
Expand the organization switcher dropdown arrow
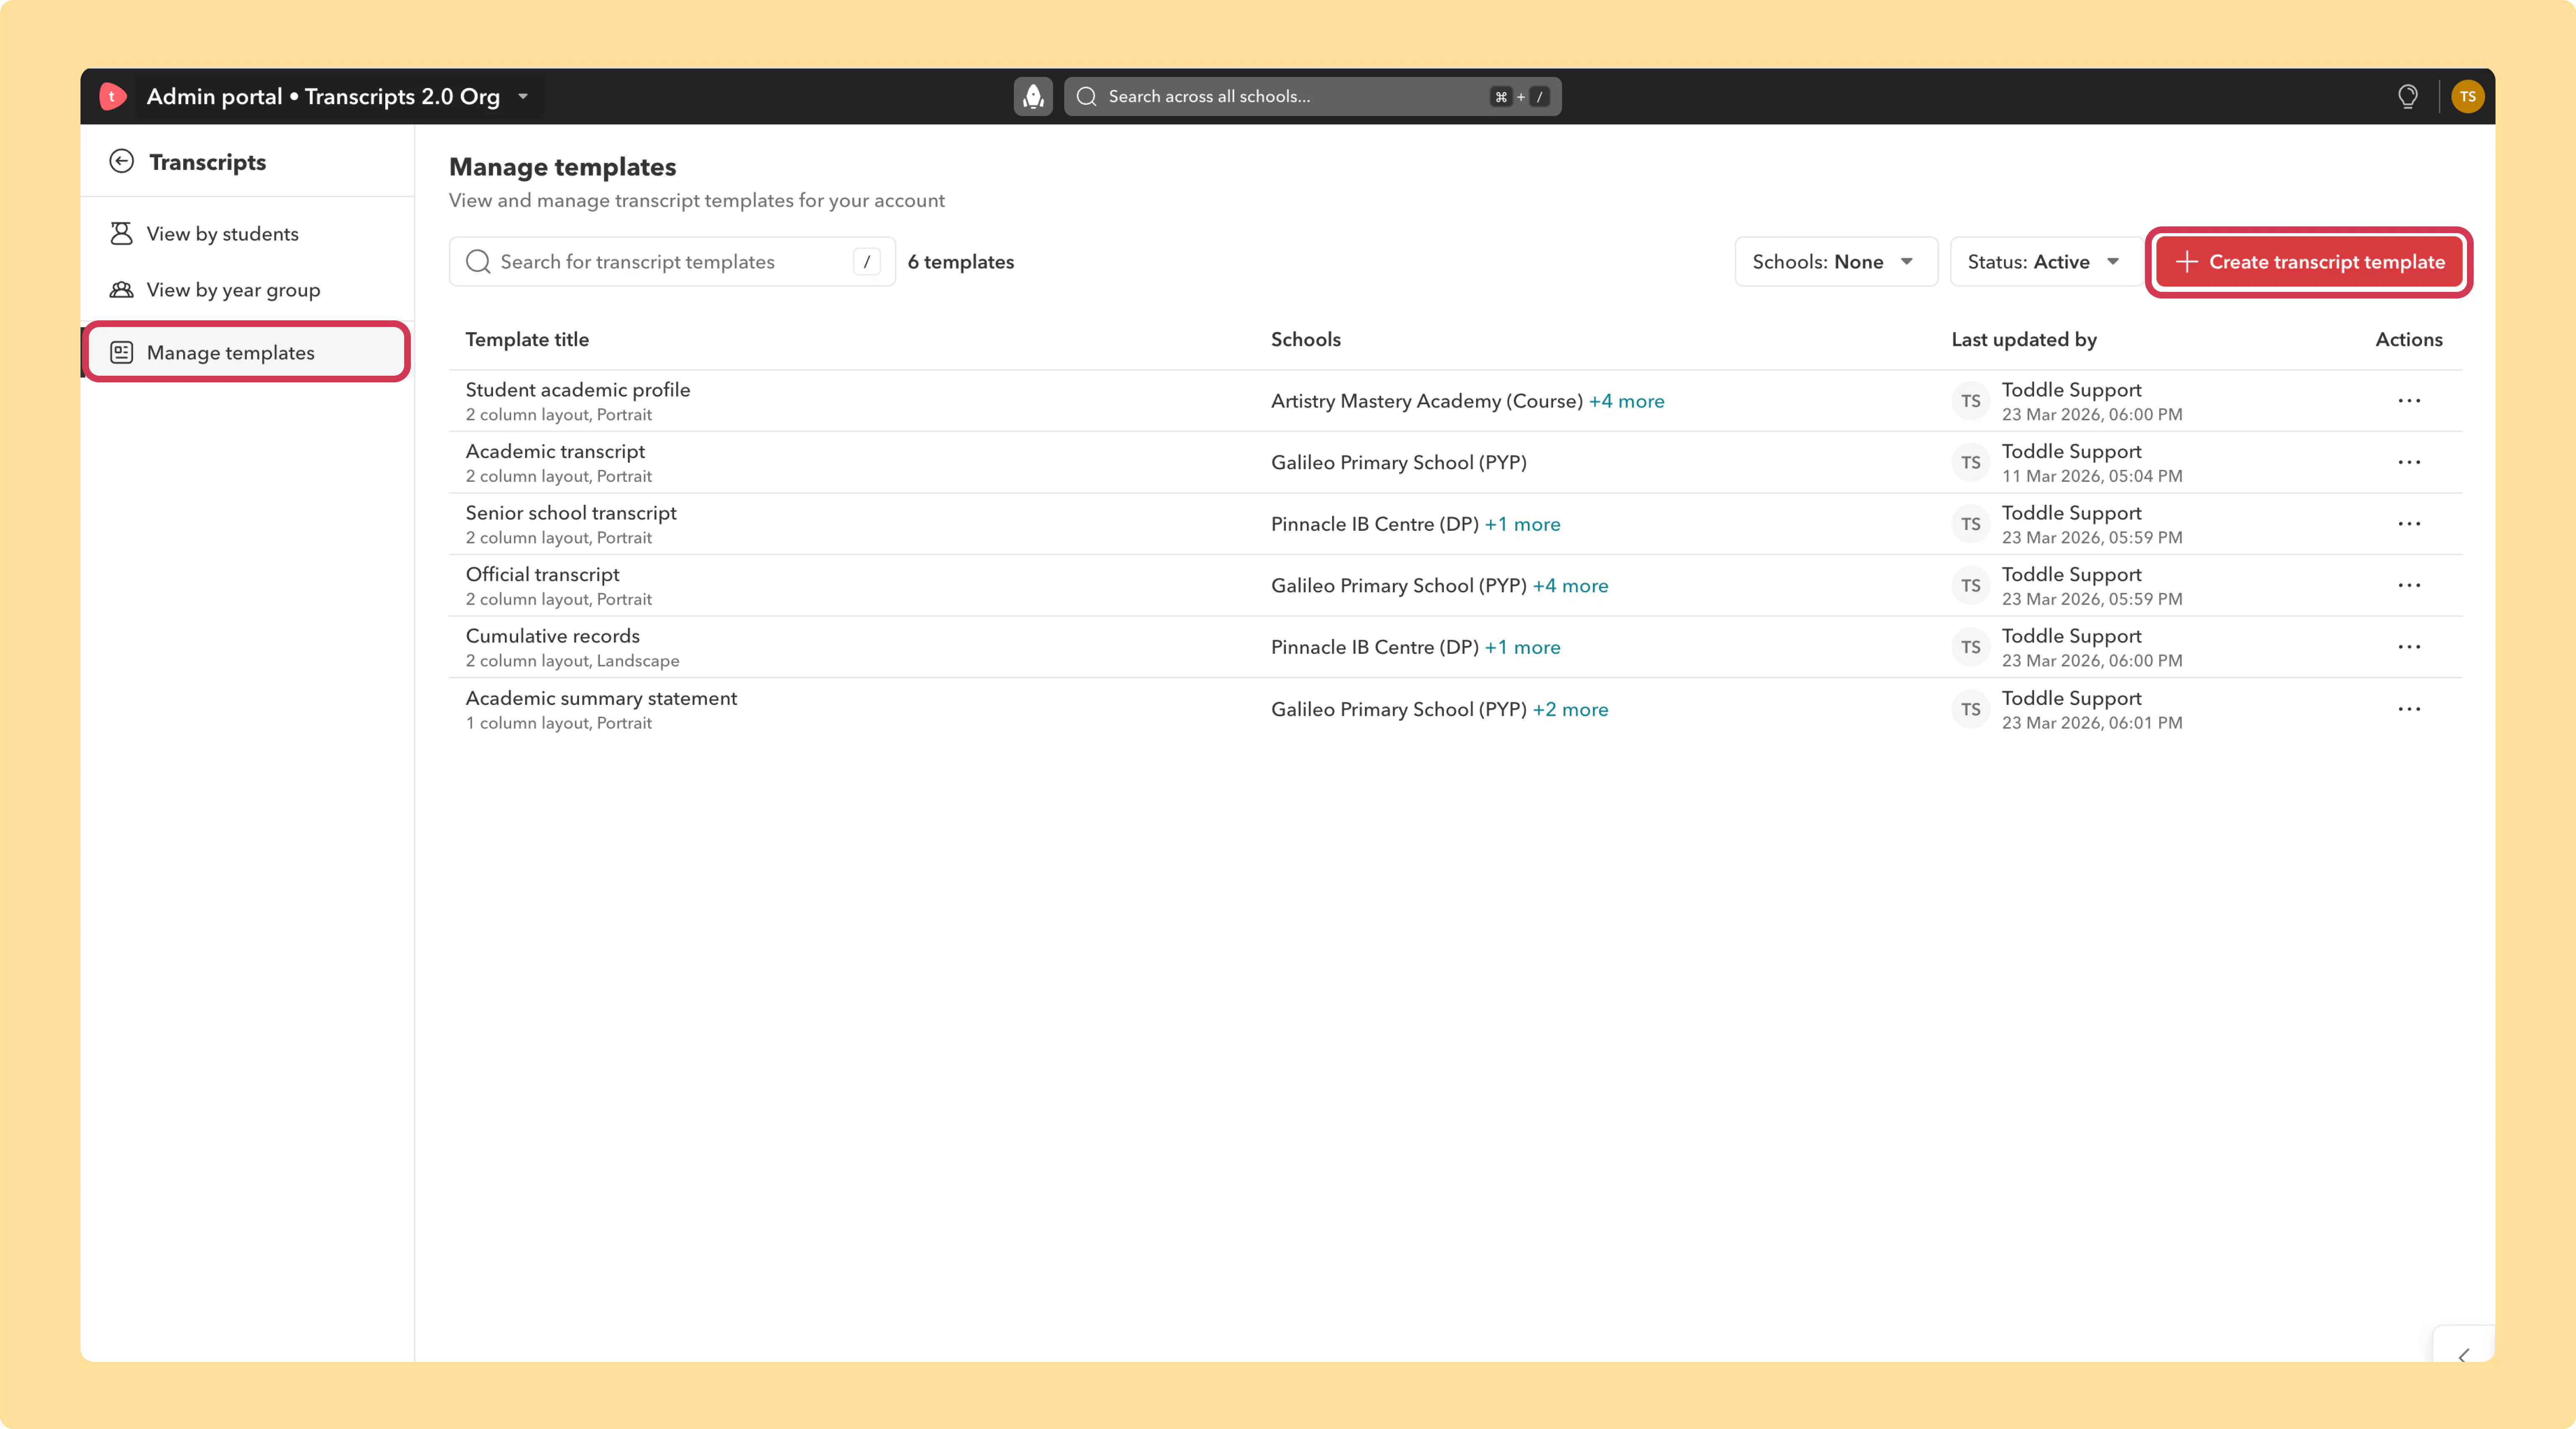(x=523, y=96)
